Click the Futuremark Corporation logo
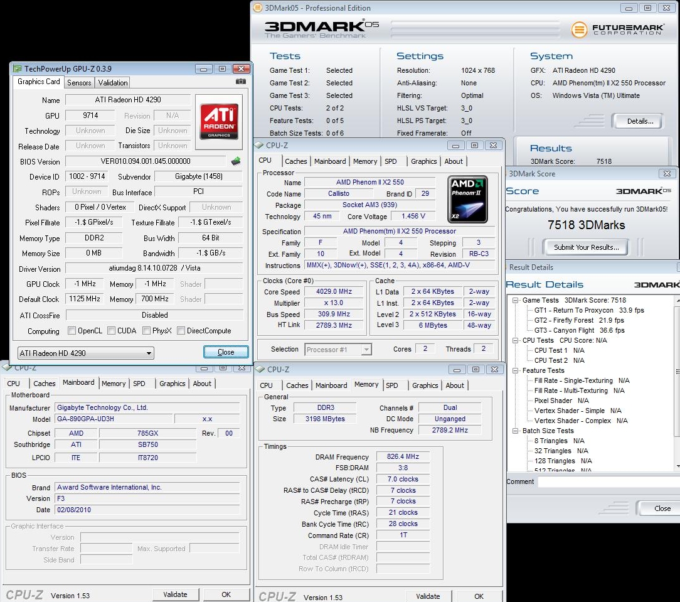 click(x=617, y=30)
